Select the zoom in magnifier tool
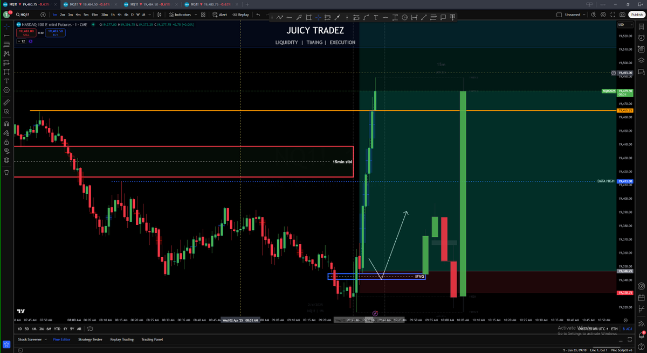Screen dimensions: 647x353 [x=6, y=111]
